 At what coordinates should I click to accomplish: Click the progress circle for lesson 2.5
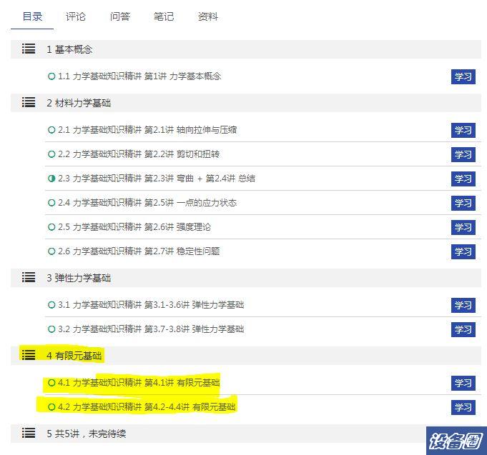click(51, 226)
